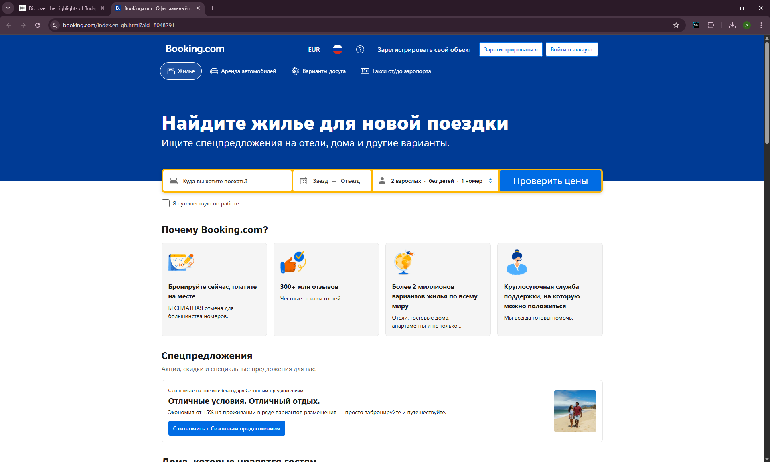Image resolution: width=770 pixels, height=462 pixels.
Task: Open Варианты досуга section
Action: click(318, 71)
